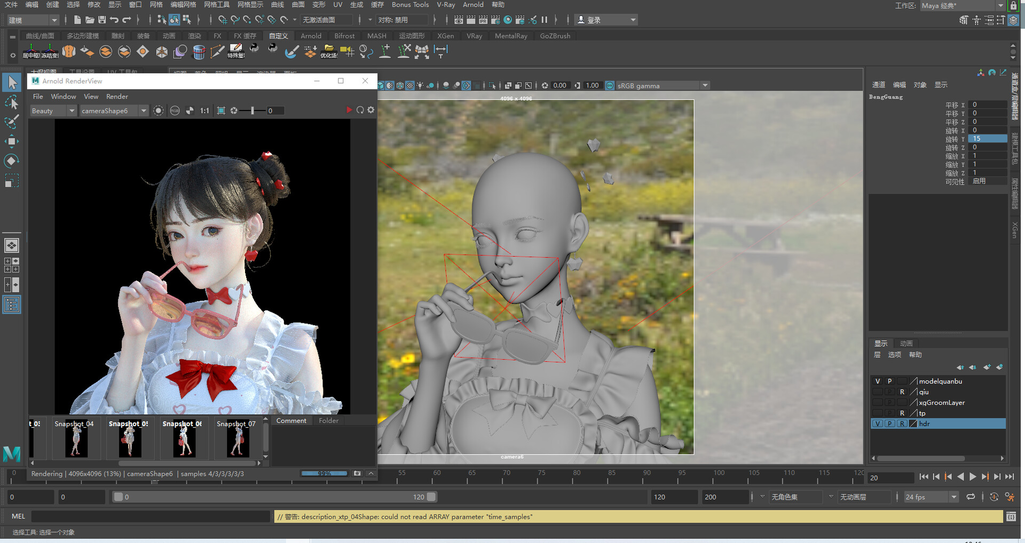This screenshot has width=1025, height=543.
Task: Click create empty layer icon
Action: click(x=987, y=367)
